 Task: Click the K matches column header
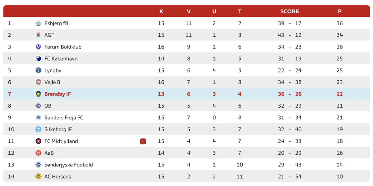click(161, 11)
